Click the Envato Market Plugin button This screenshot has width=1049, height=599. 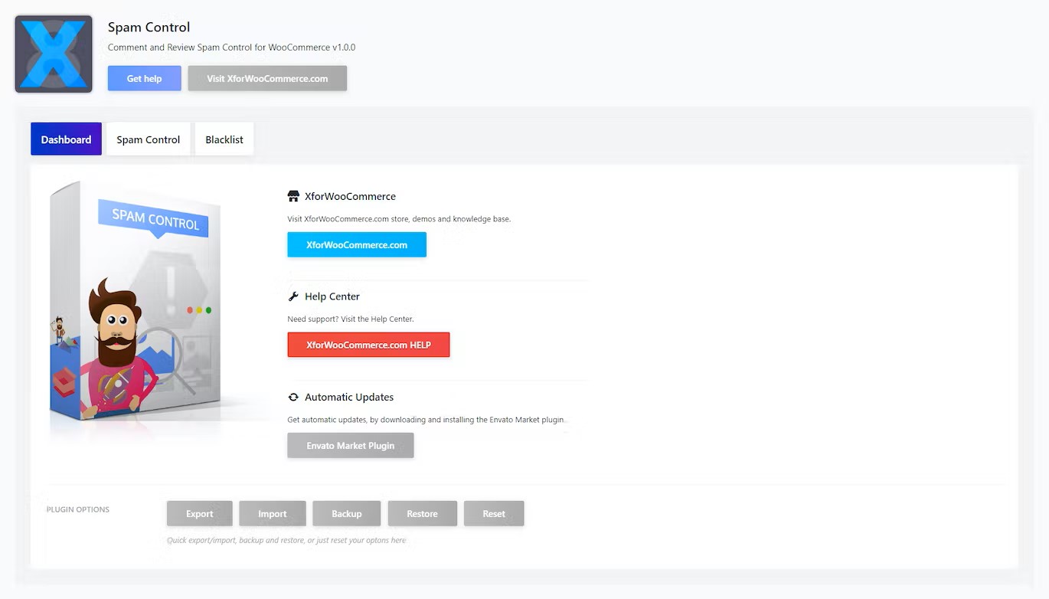tap(351, 446)
